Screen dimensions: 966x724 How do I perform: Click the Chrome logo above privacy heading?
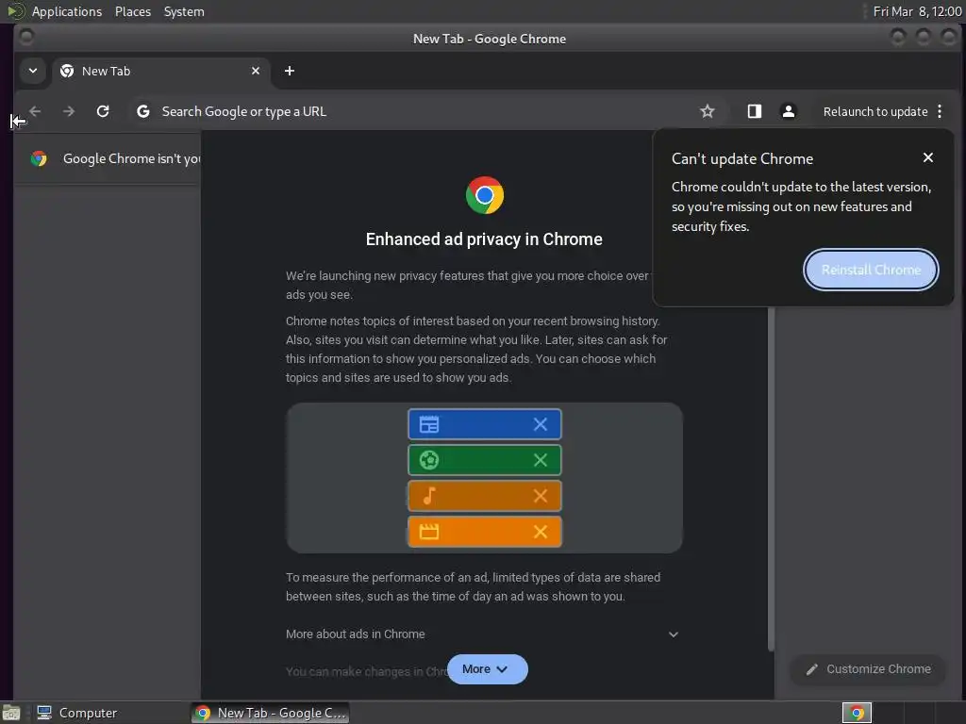[485, 195]
